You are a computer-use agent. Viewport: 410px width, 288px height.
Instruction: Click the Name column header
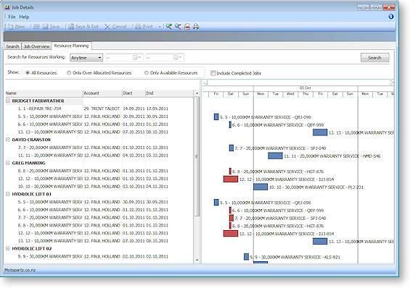click(x=44, y=93)
